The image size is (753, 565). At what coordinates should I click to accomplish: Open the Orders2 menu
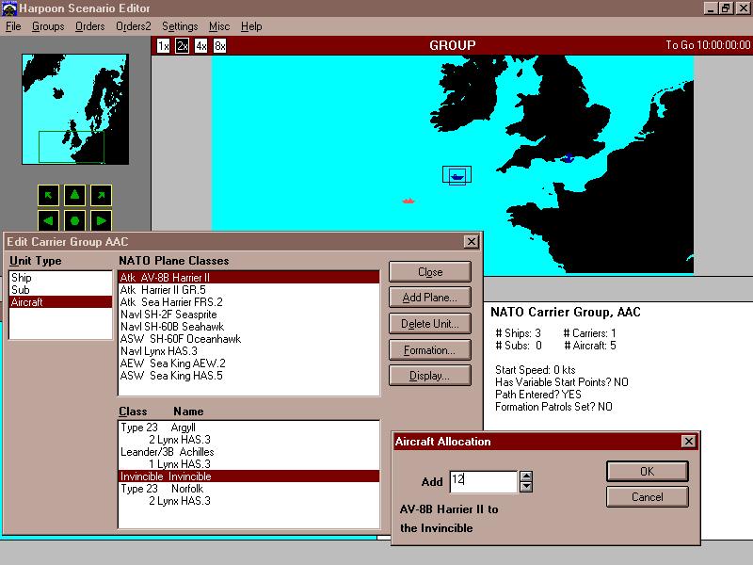click(x=133, y=26)
